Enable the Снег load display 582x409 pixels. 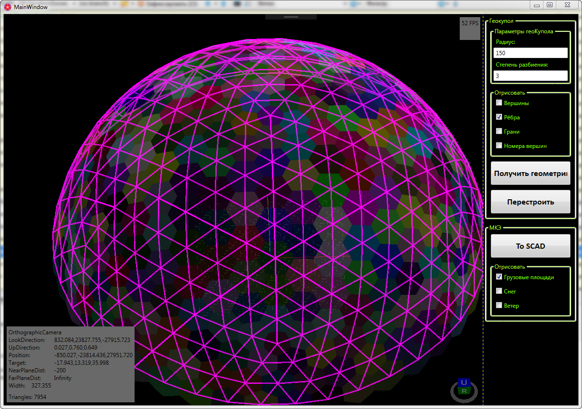pos(499,291)
